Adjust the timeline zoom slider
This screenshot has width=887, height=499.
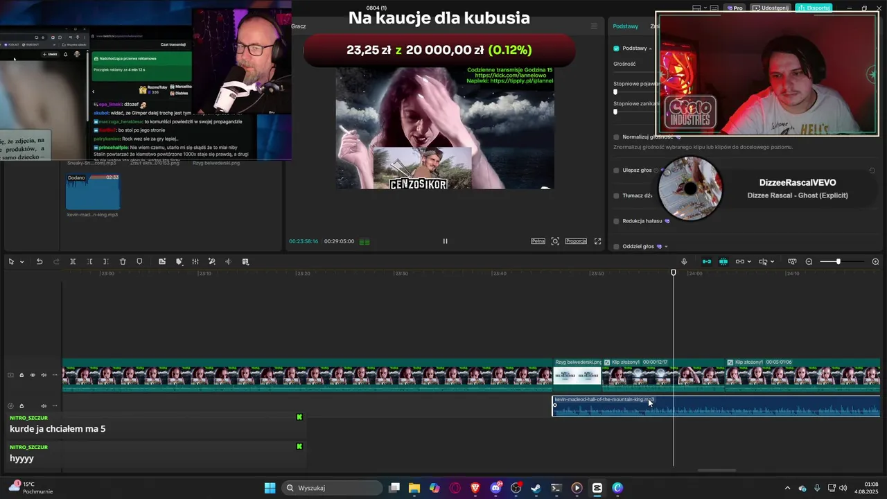pyautogui.click(x=840, y=261)
